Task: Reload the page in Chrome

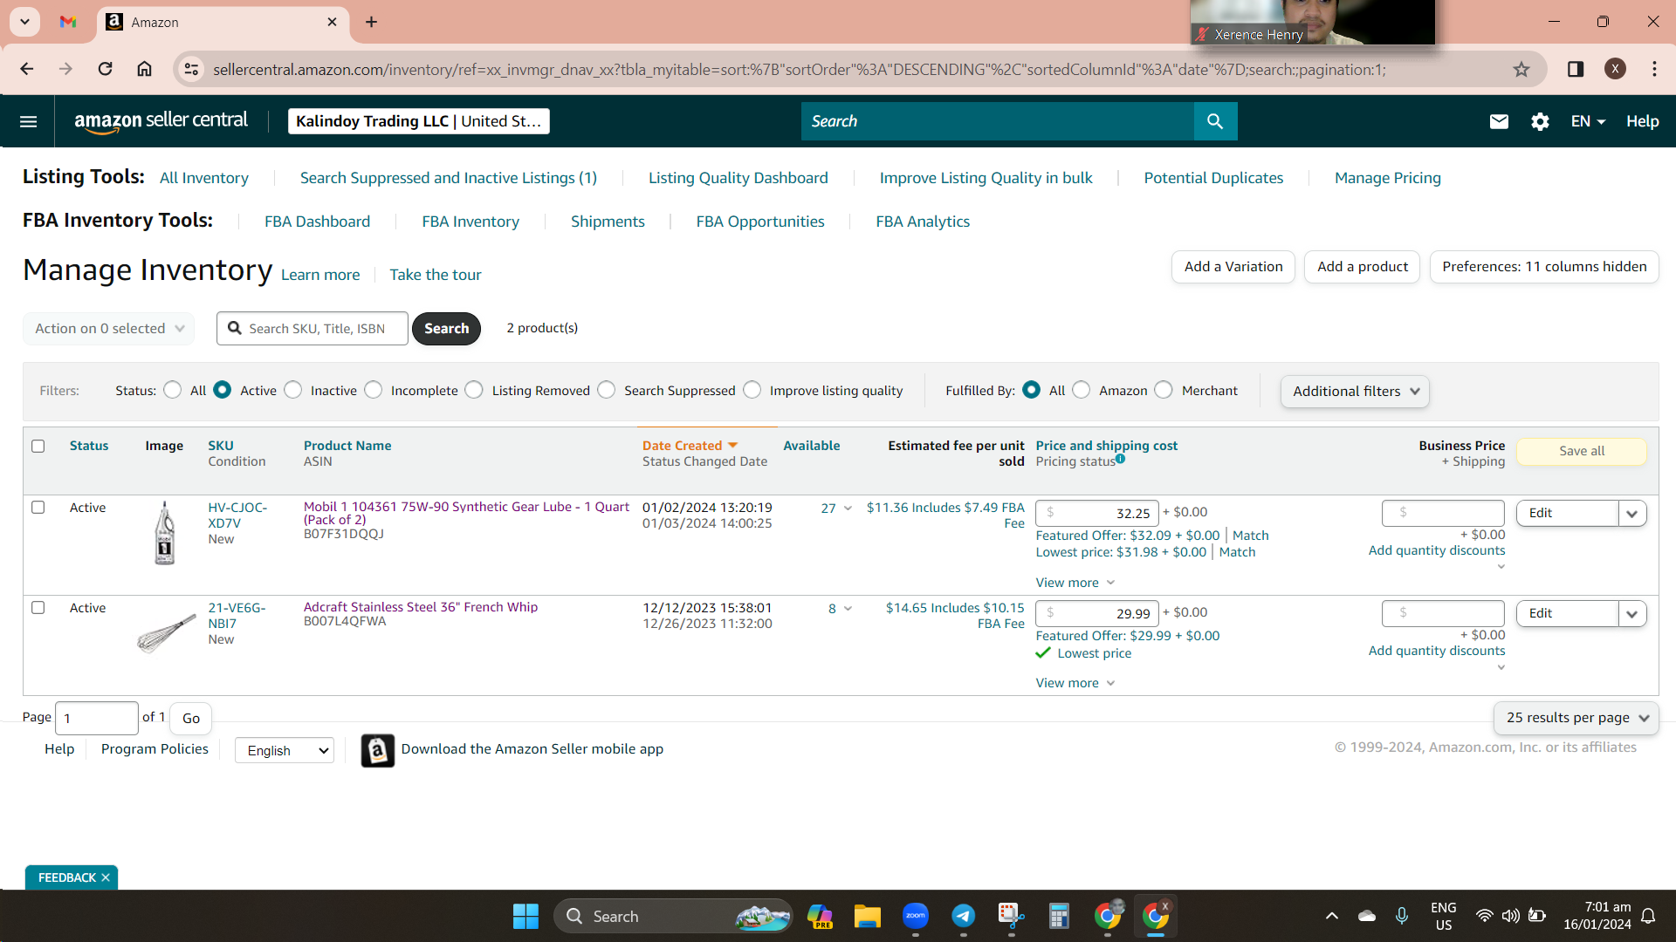Action: pos(105,69)
